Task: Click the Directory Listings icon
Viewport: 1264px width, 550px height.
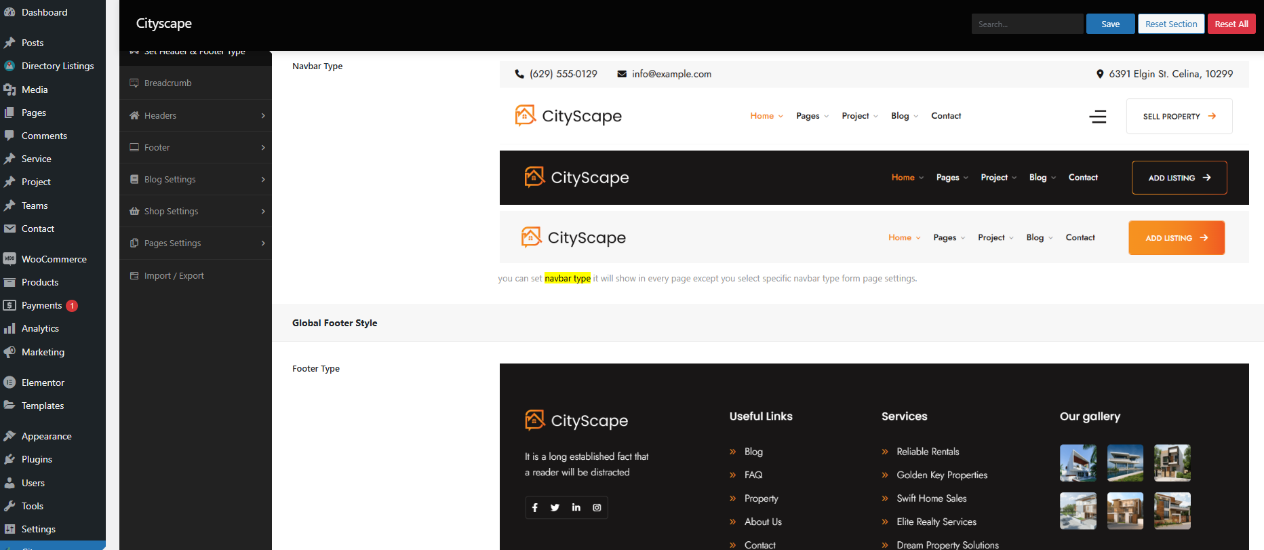Action: pyautogui.click(x=9, y=66)
